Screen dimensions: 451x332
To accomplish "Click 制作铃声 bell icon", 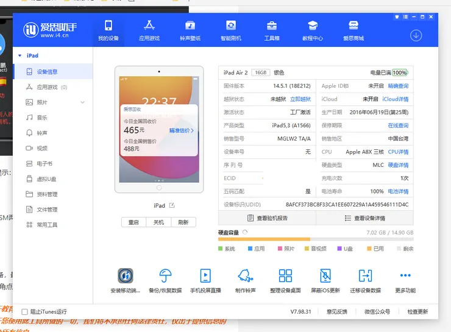I will coord(246,276).
